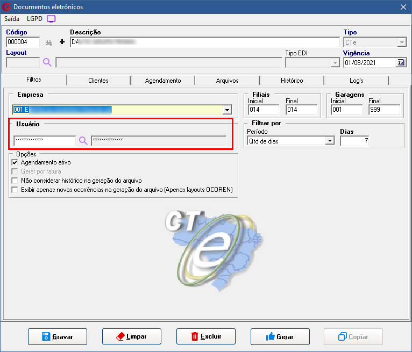Open the LGPD menu
Screen dimensions: 412x352
point(34,19)
